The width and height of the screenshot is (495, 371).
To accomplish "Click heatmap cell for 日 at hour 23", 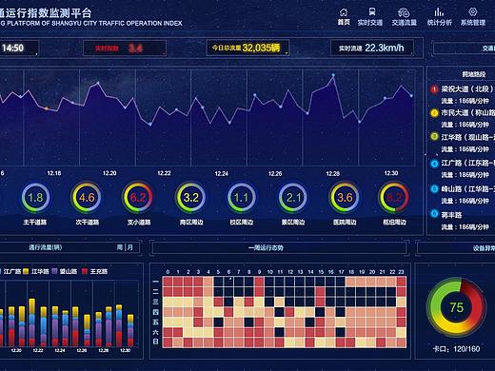I will pos(401,342).
